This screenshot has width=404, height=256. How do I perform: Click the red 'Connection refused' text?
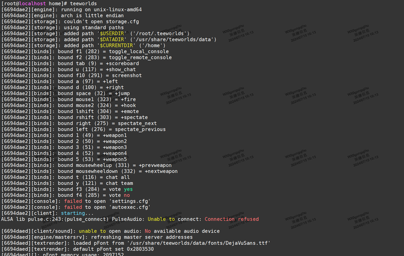point(232,219)
